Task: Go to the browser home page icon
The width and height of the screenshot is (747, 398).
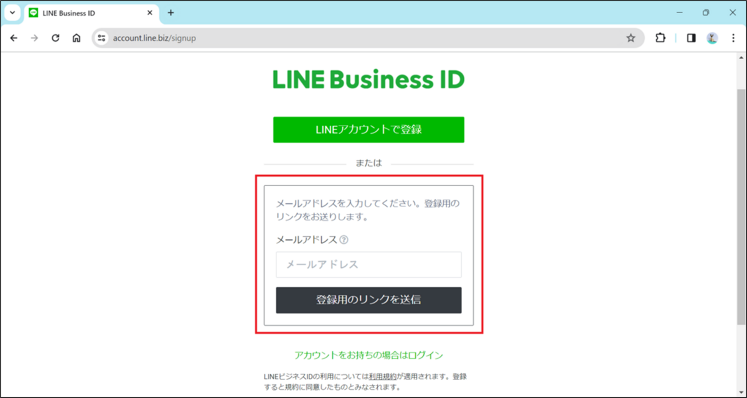Action: (76, 38)
